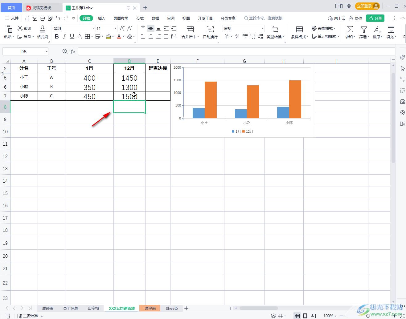Open the Data (数据) ribbon tab
Screen dimensions: 406x319
[155, 18]
